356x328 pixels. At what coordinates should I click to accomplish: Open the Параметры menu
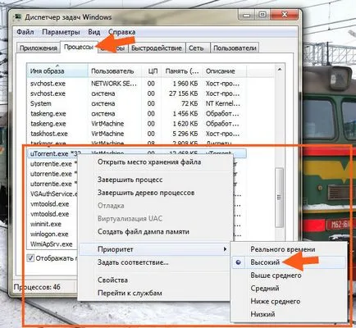point(61,32)
